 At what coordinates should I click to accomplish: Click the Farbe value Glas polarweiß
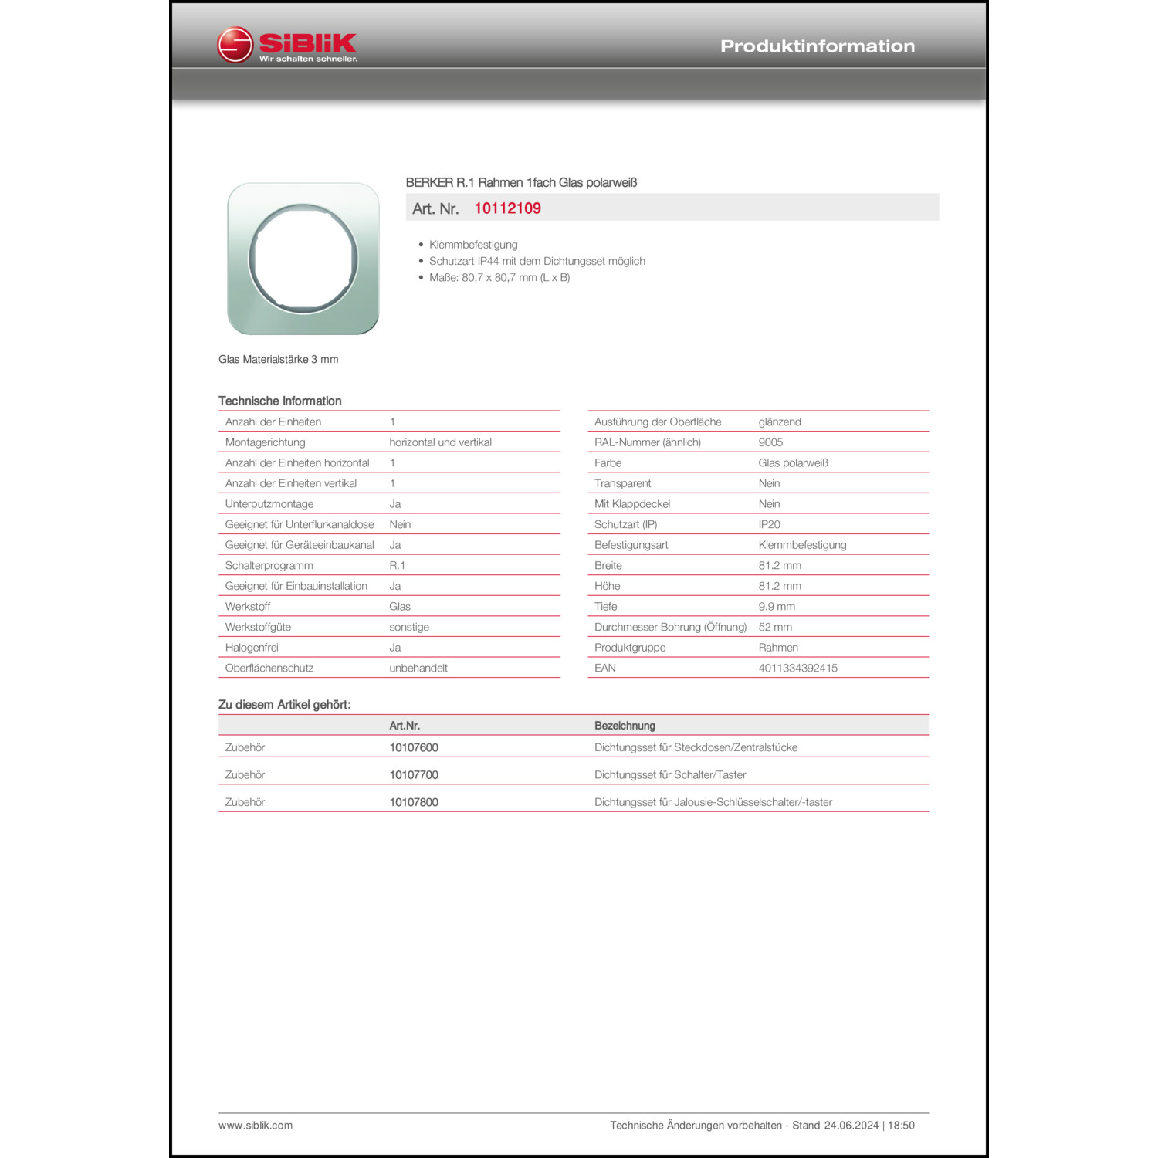coord(793,462)
